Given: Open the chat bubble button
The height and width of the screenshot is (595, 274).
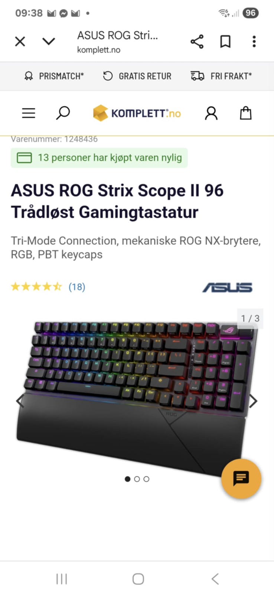Looking at the screenshot, I should pos(241,479).
